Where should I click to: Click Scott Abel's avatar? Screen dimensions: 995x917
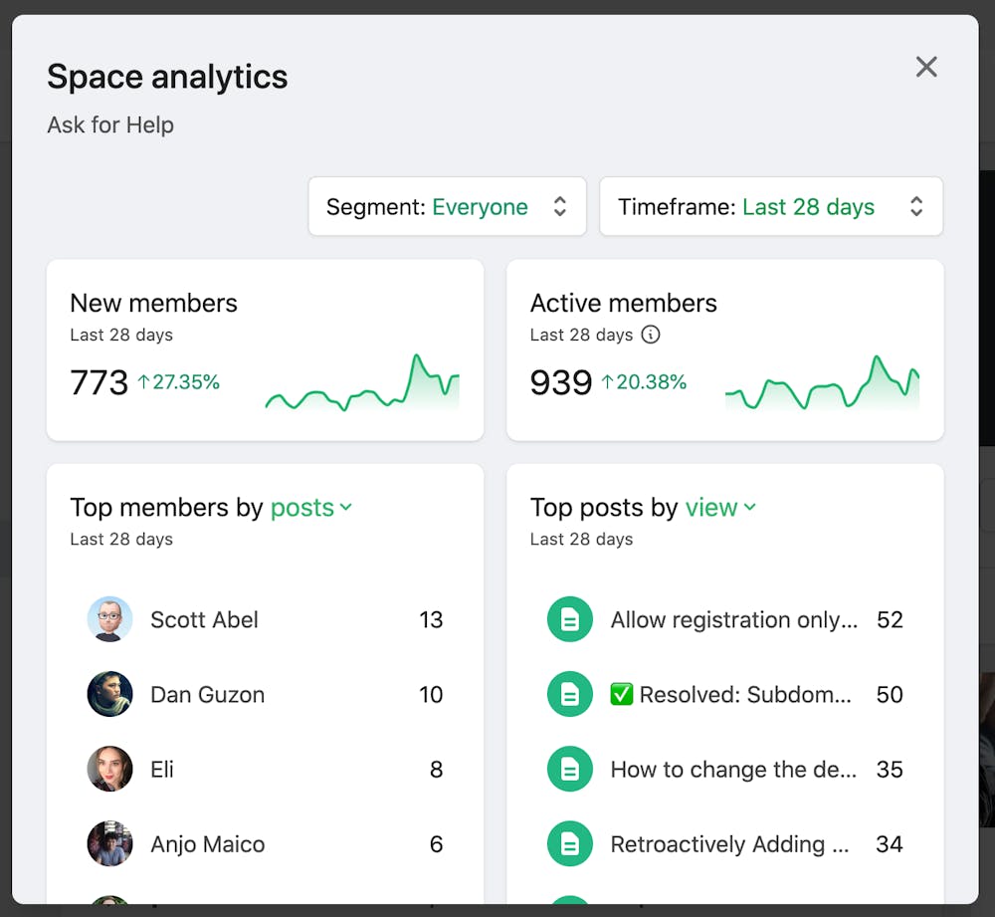[x=109, y=619]
